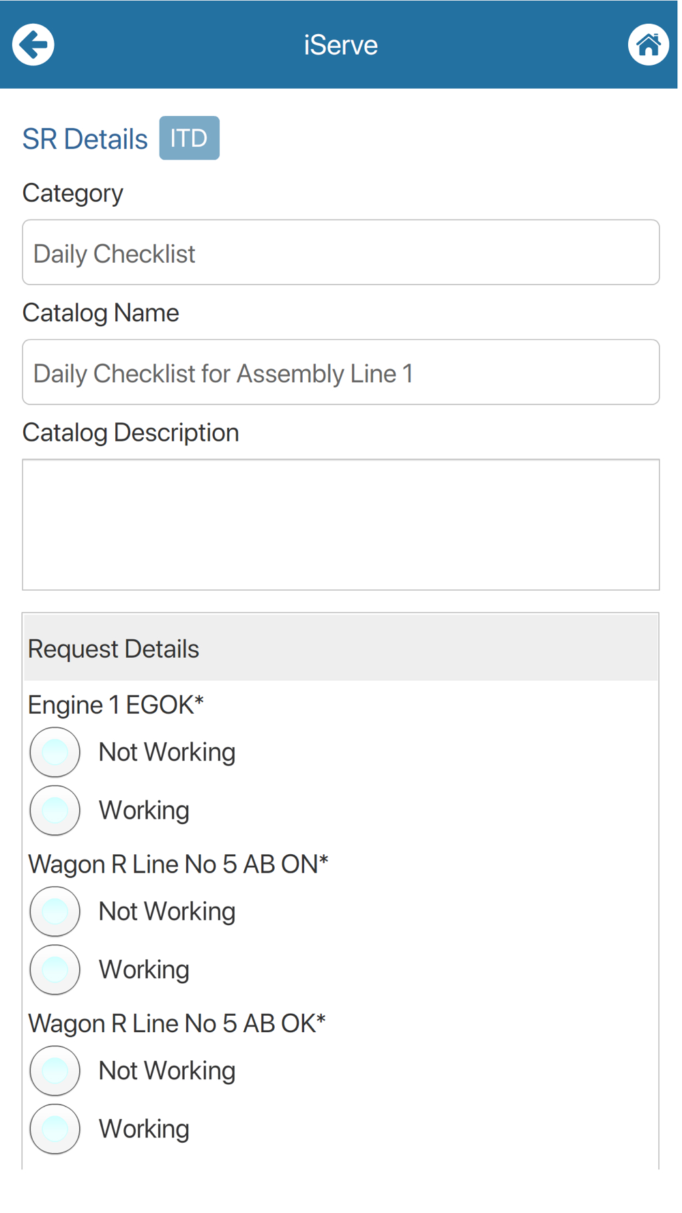Click the Catalog Description label
Viewport: 682px width, 1213px height.
131,433
